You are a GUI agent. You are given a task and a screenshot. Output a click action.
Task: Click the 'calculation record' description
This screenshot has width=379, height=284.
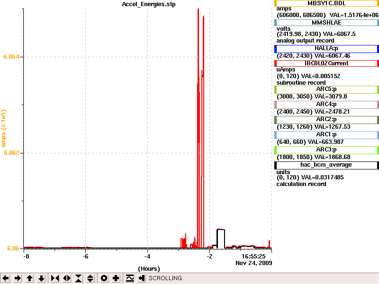[x=301, y=184]
